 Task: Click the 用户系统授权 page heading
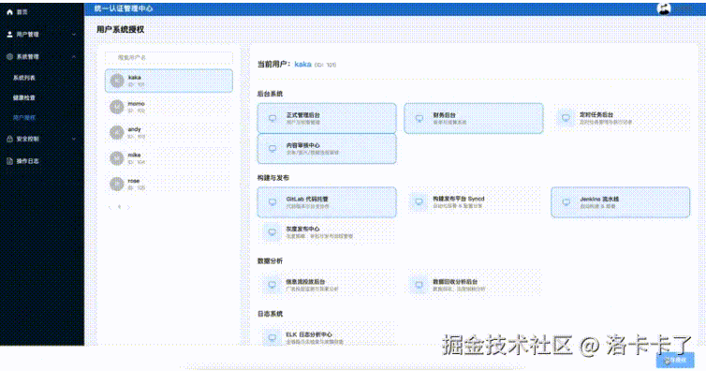coord(120,29)
